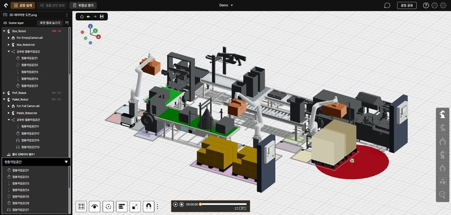Expand the PnP_Robot tree node
Image resolution: width=451 pixels, height=215 pixels.
pos(4,93)
